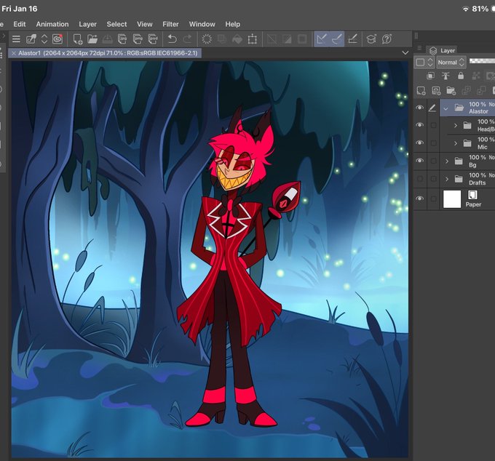This screenshot has height=461, width=495.
Task: Open the Normal blending mode dropdown
Action: 451,63
